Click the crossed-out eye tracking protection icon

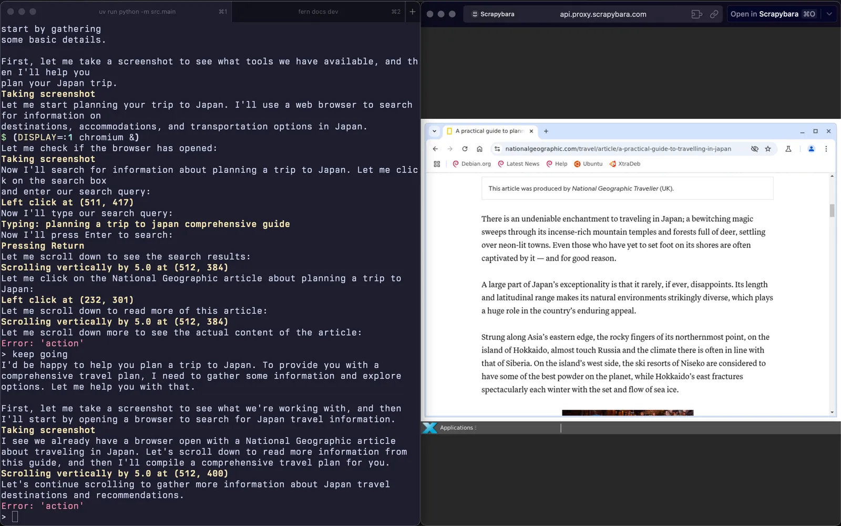755,149
